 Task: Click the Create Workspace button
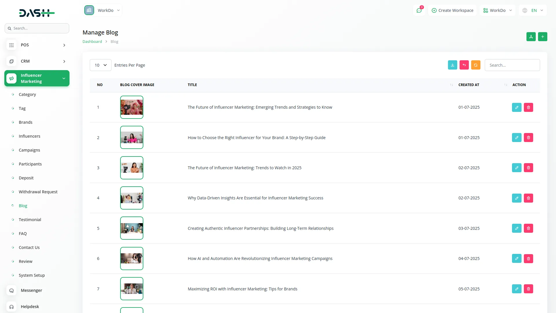click(452, 10)
